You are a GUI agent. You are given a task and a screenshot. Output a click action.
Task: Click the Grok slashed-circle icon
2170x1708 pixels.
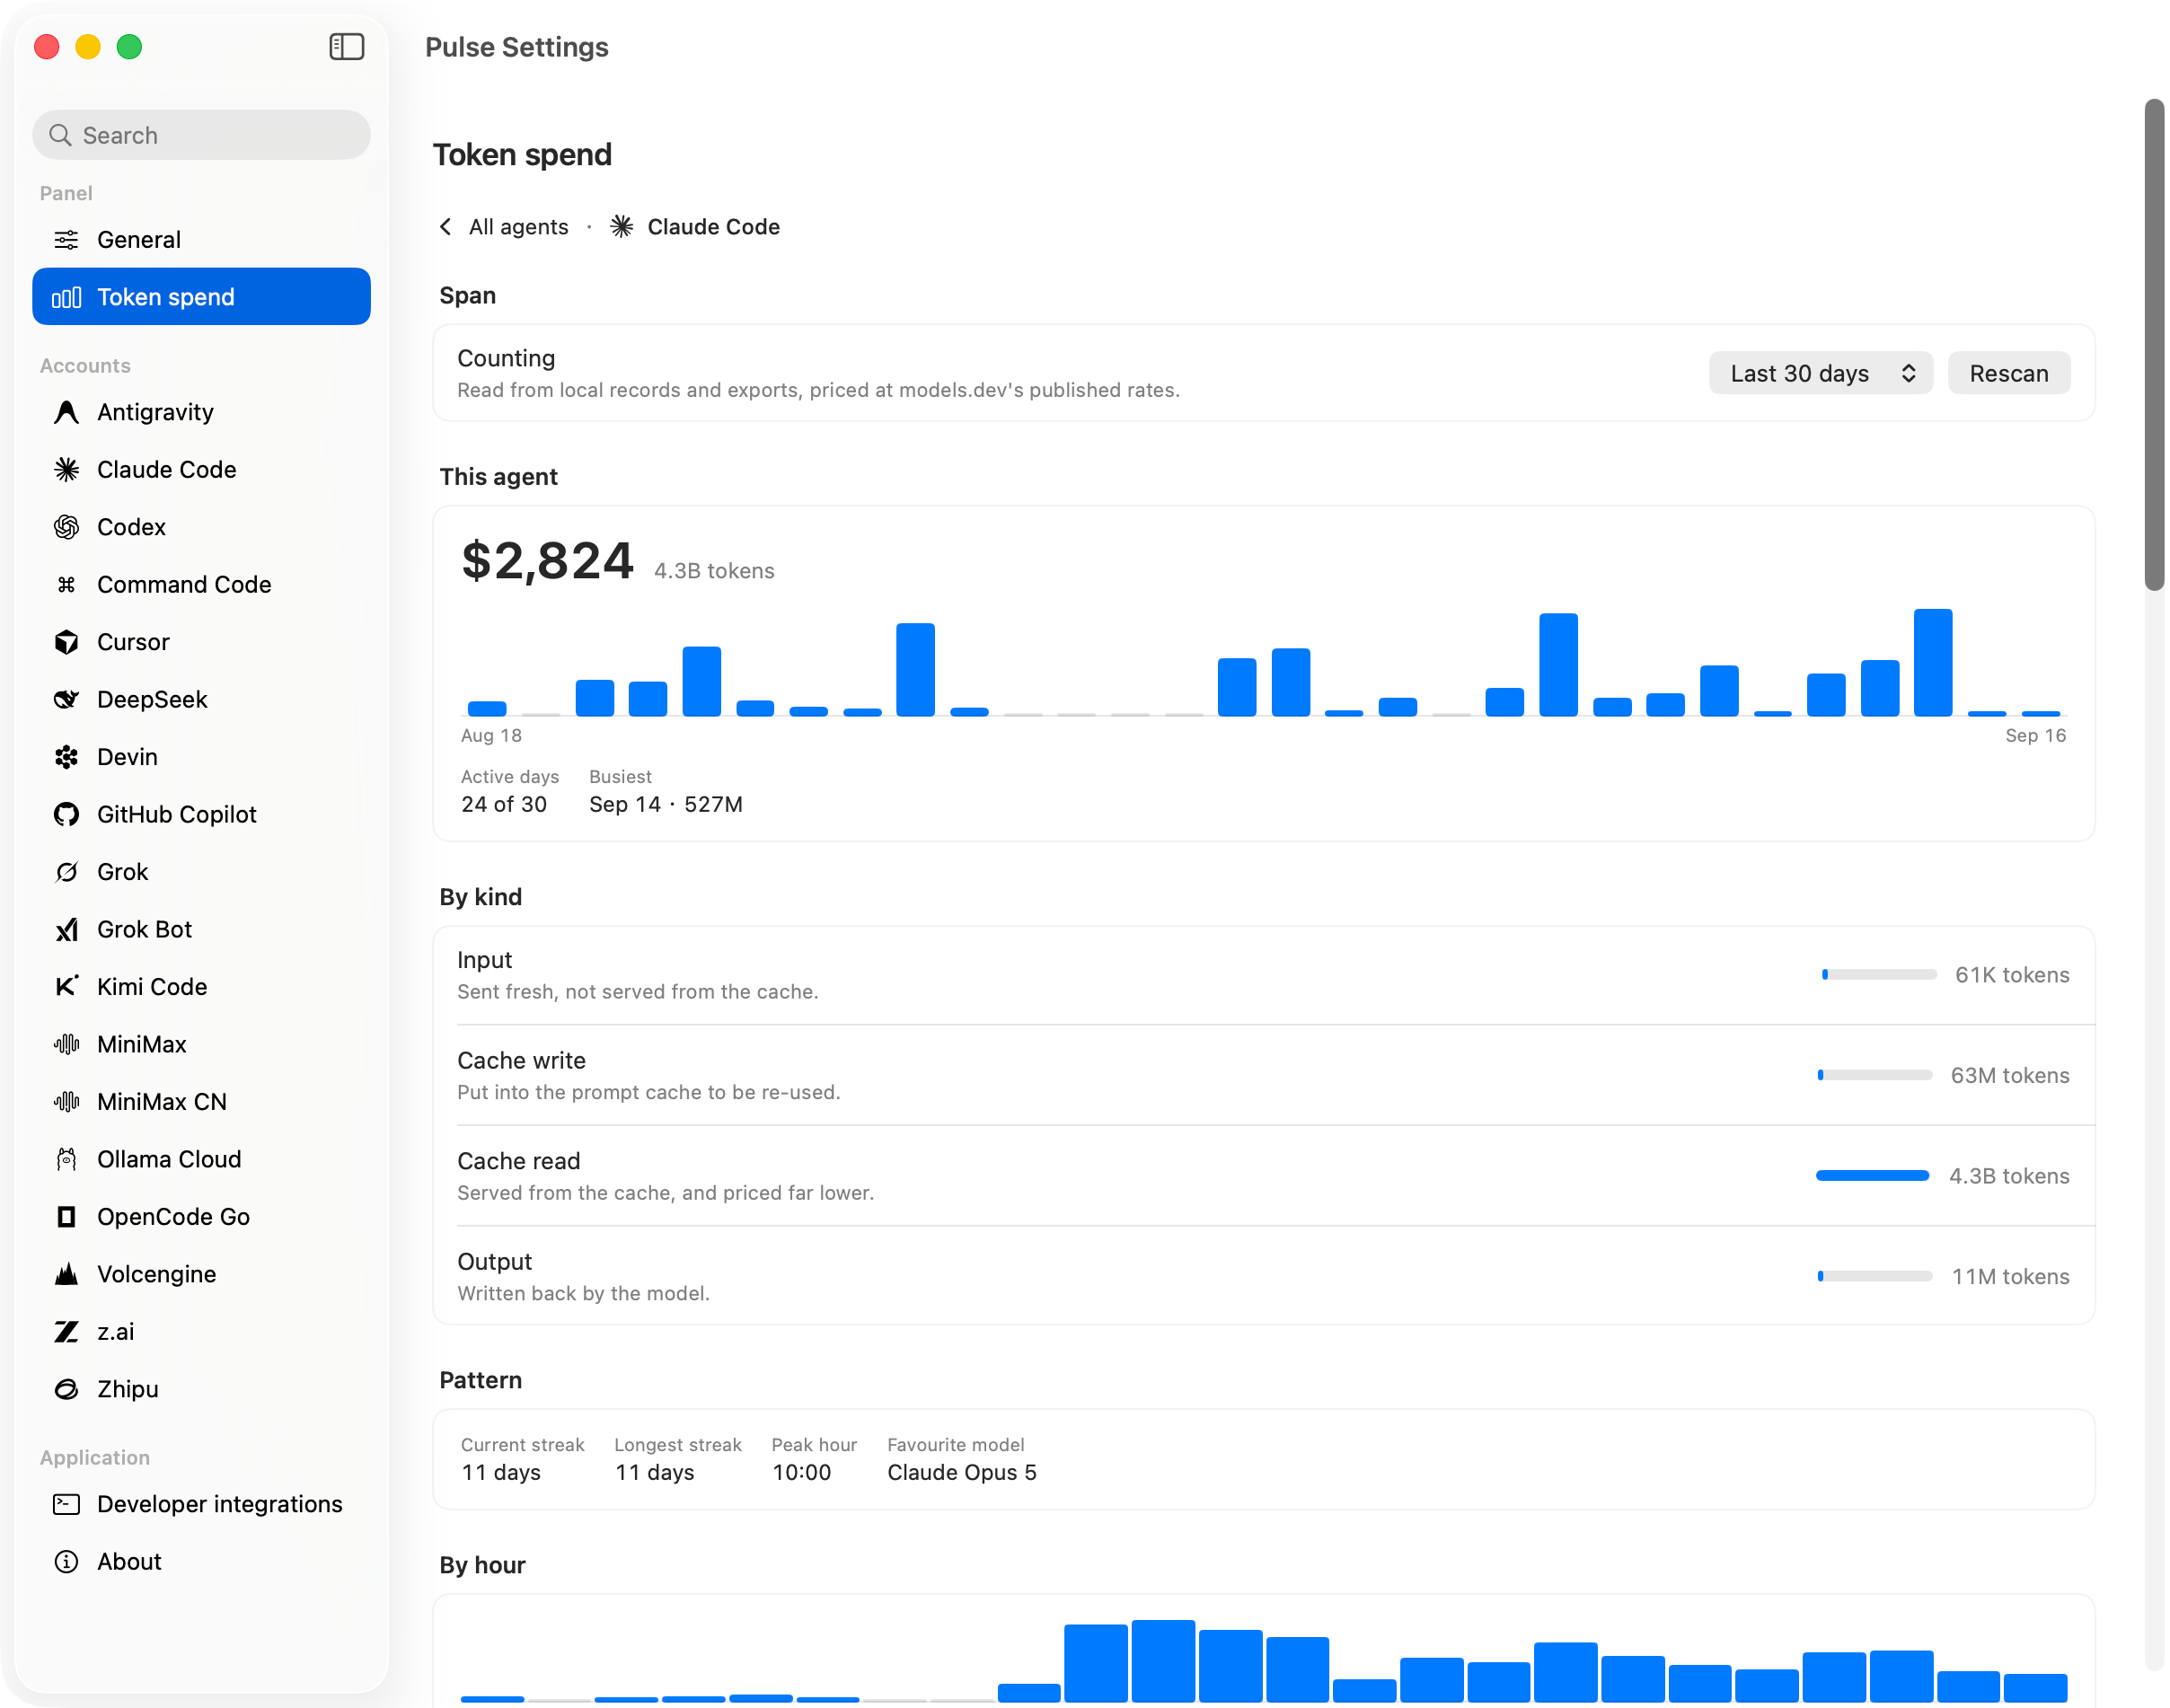pos(66,872)
